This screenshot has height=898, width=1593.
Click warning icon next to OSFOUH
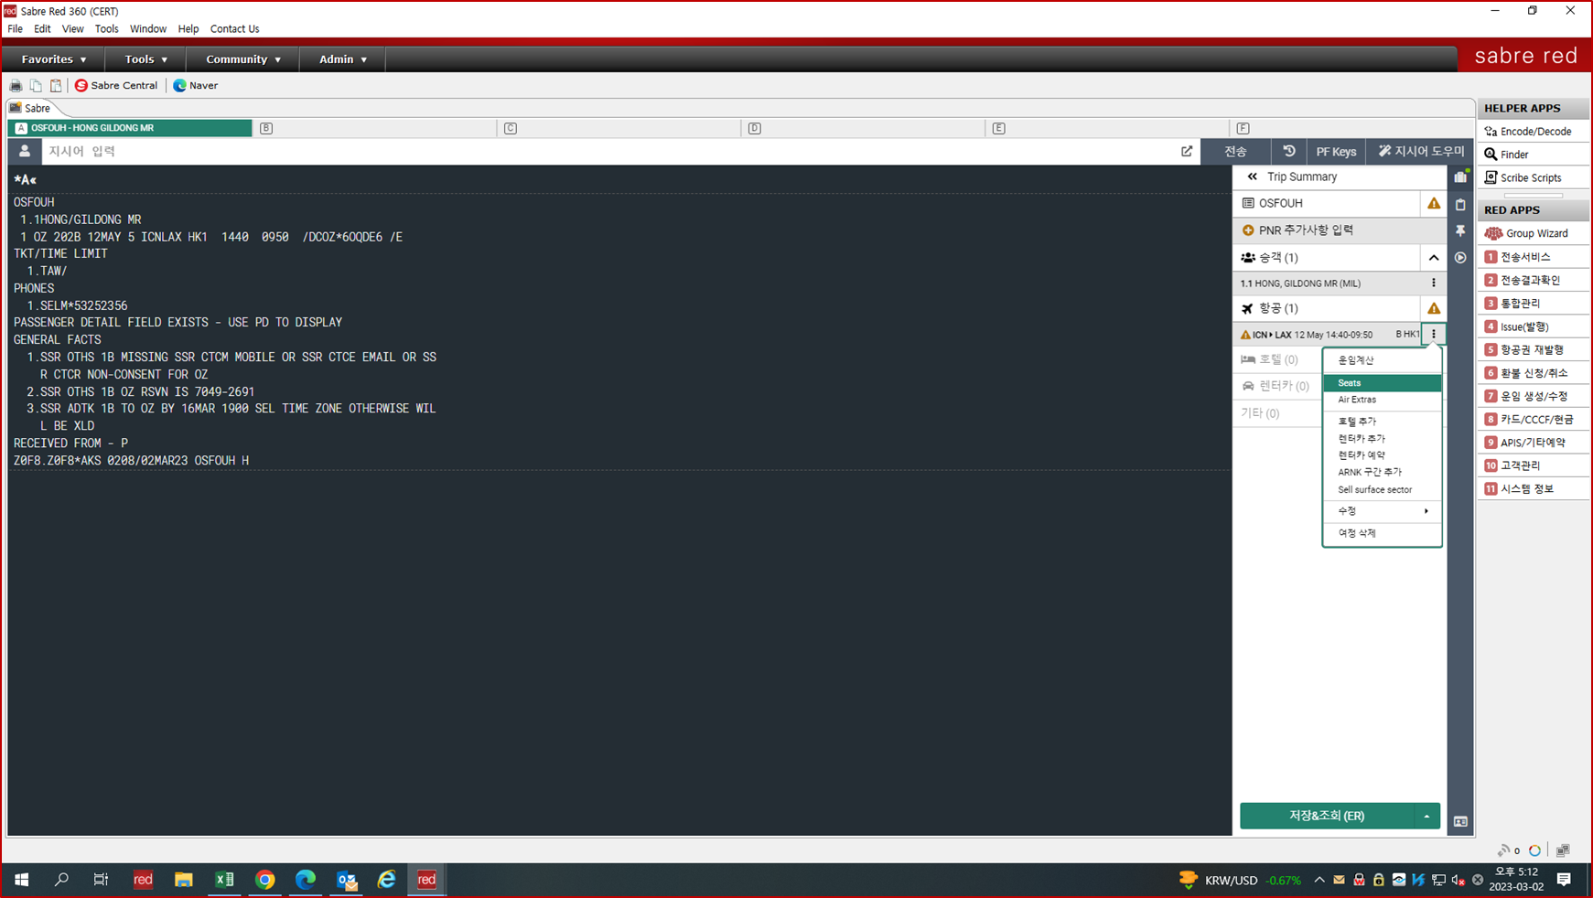click(1434, 203)
